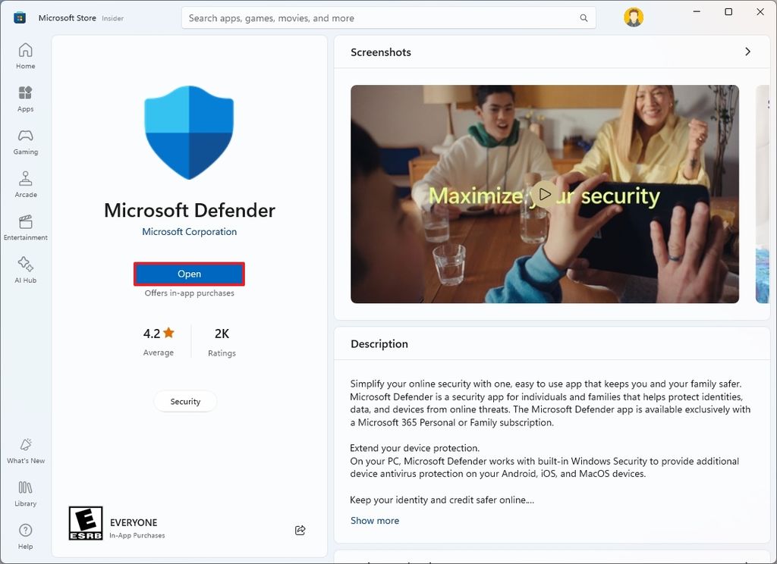Expand the description via Show more
The width and height of the screenshot is (777, 564).
pos(375,520)
